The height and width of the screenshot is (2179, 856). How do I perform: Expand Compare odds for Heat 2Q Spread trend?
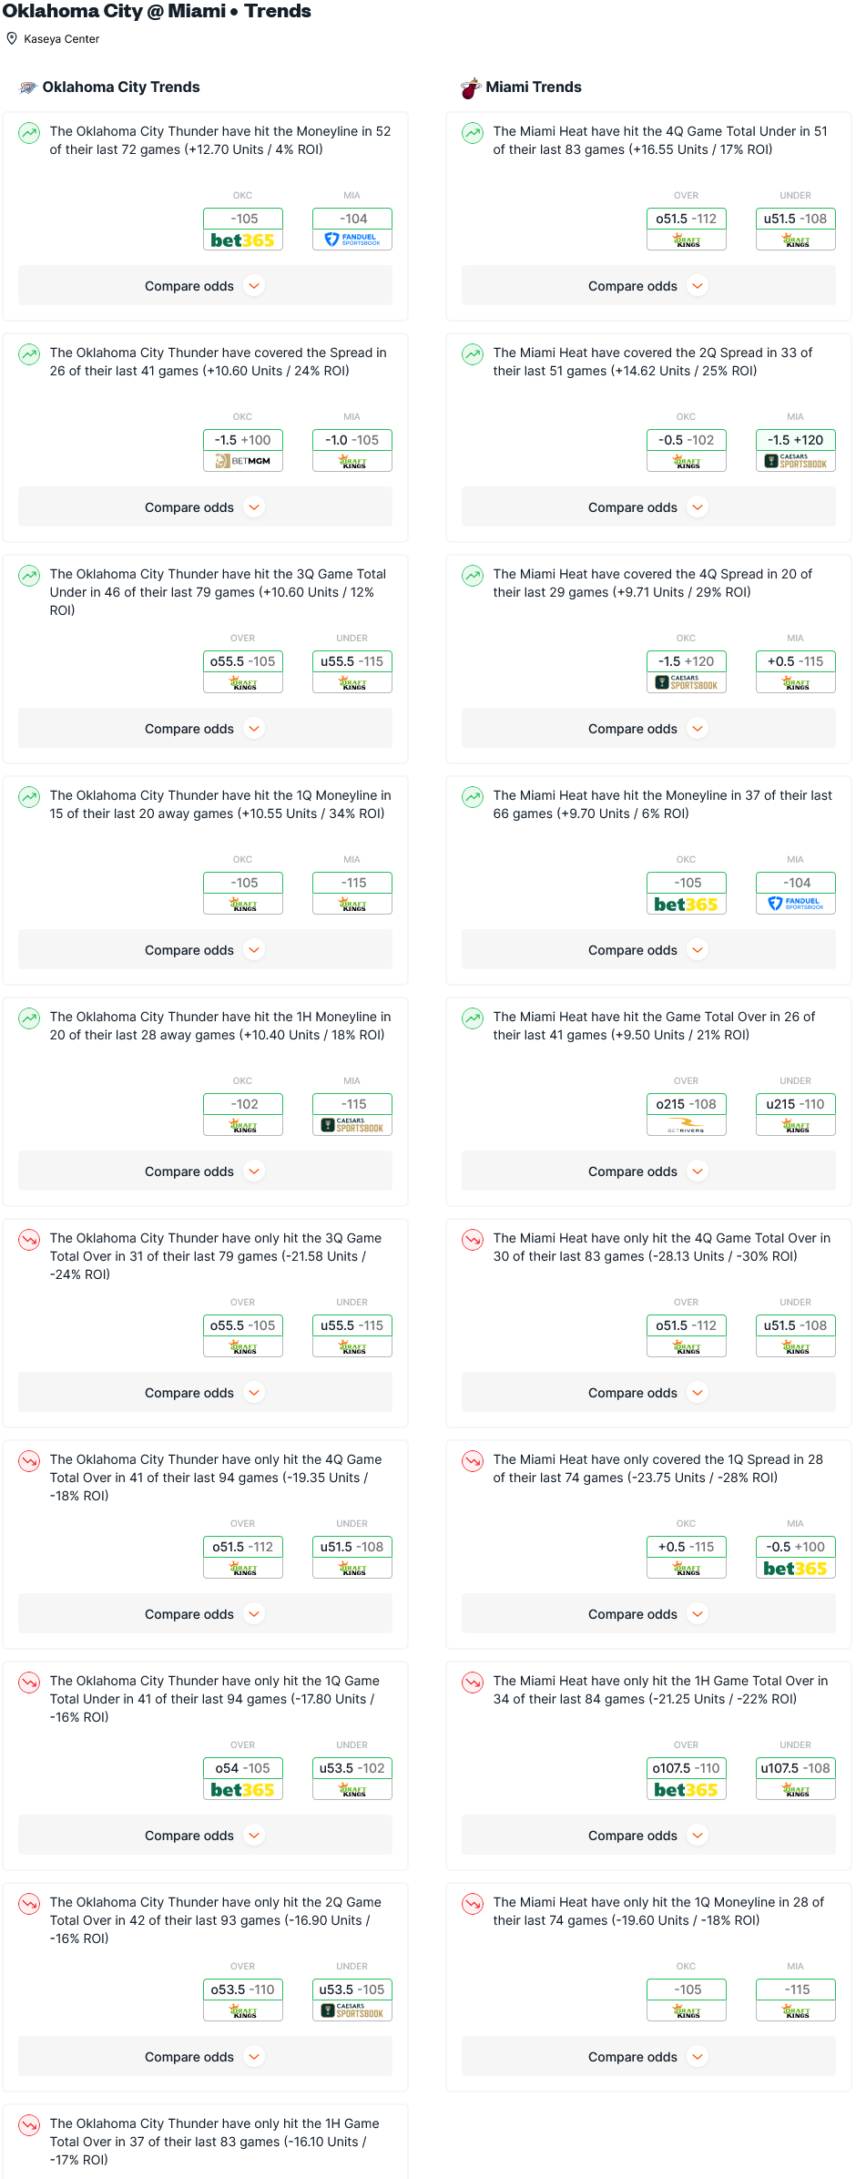click(648, 507)
